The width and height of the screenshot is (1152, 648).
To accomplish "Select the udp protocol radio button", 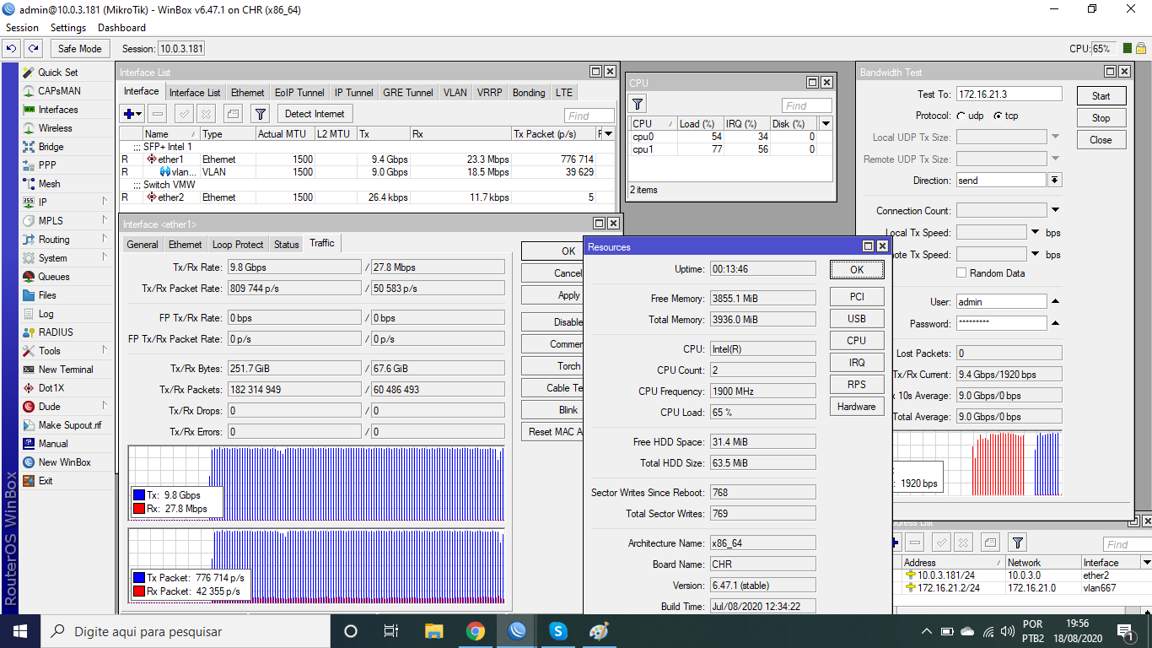I will pos(961,116).
